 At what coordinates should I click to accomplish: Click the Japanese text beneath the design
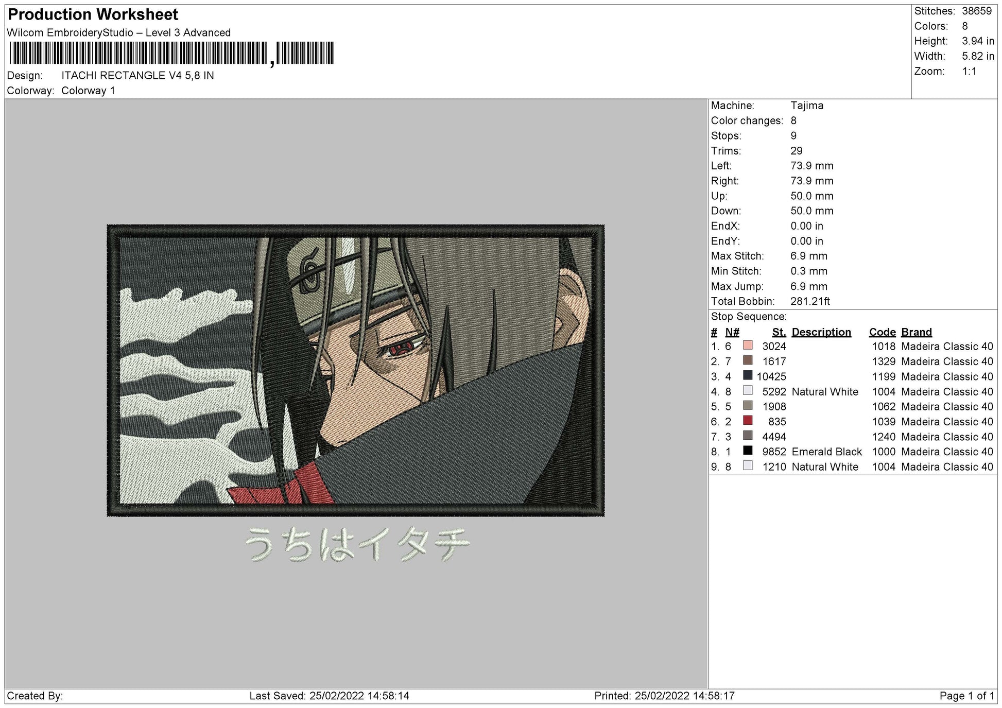coord(357,544)
